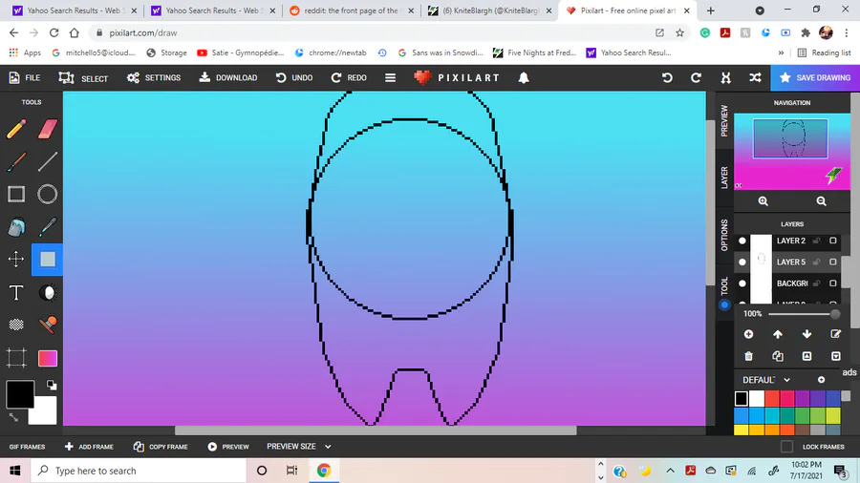Screen dimensions: 860x483
Task: Click Copy Frame button
Action: tap(161, 447)
